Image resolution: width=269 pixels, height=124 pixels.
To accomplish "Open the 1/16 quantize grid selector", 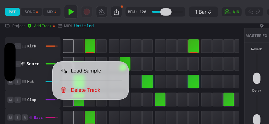I will coord(231,12).
